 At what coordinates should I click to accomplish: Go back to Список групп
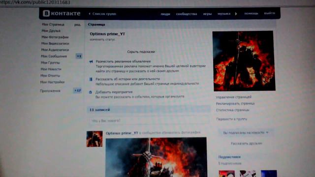102,14
